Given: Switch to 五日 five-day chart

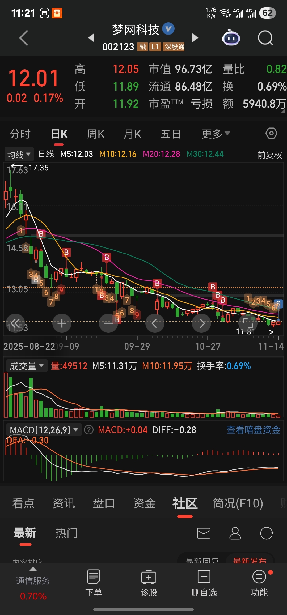Looking at the screenshot, I should point(171,134).
